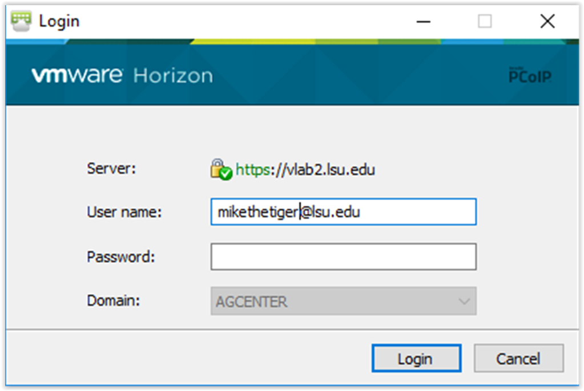This screenshot has height=391, width=584.
Task: Click the https://vlab2.lsu.edu server address
Action: [305, 170]
